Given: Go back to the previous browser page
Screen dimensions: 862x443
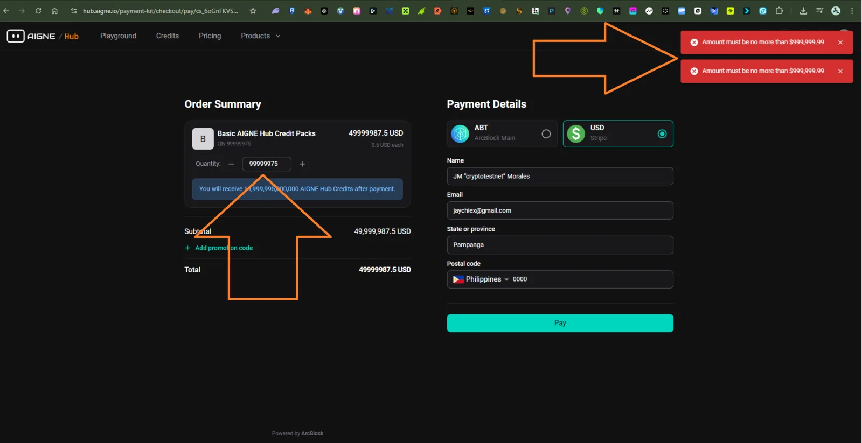Looking at the screenshot, I should (6, 11).
